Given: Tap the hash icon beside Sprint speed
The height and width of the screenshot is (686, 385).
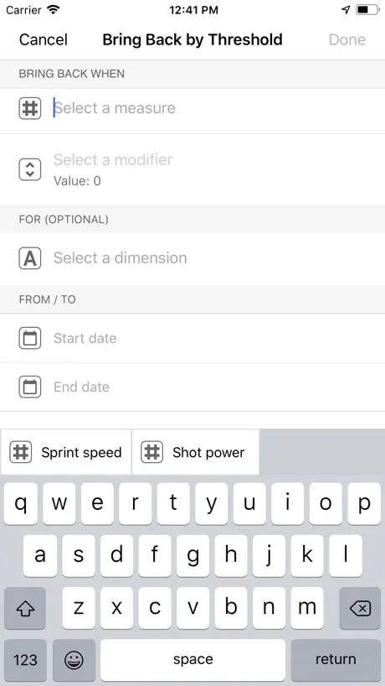Looking at the screenshot, I should click(x=21, y=452).
